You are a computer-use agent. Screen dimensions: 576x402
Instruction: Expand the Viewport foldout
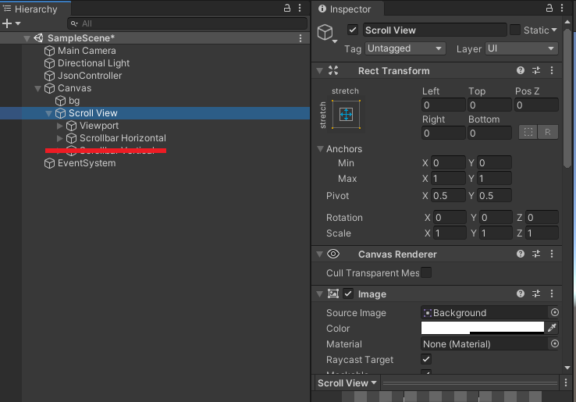click(x=59, y=126)
